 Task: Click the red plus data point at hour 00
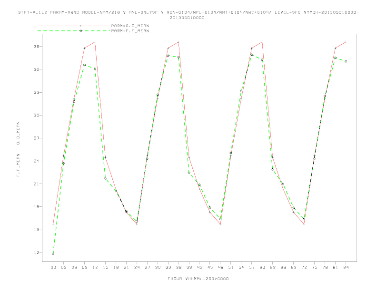[x=53, y=224]
